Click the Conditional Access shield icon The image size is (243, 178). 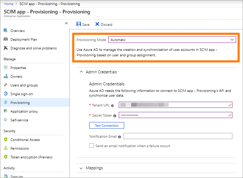pyautogui.click(x=5, y=139)
